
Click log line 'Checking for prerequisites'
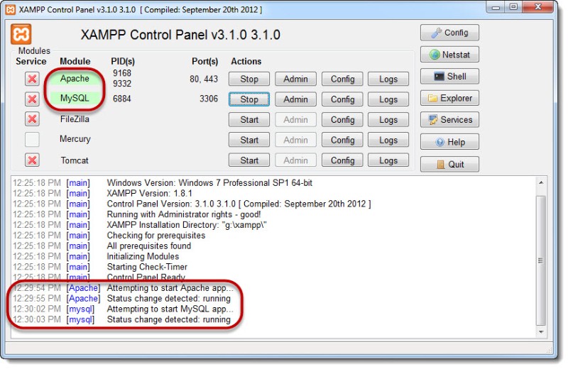156,236
